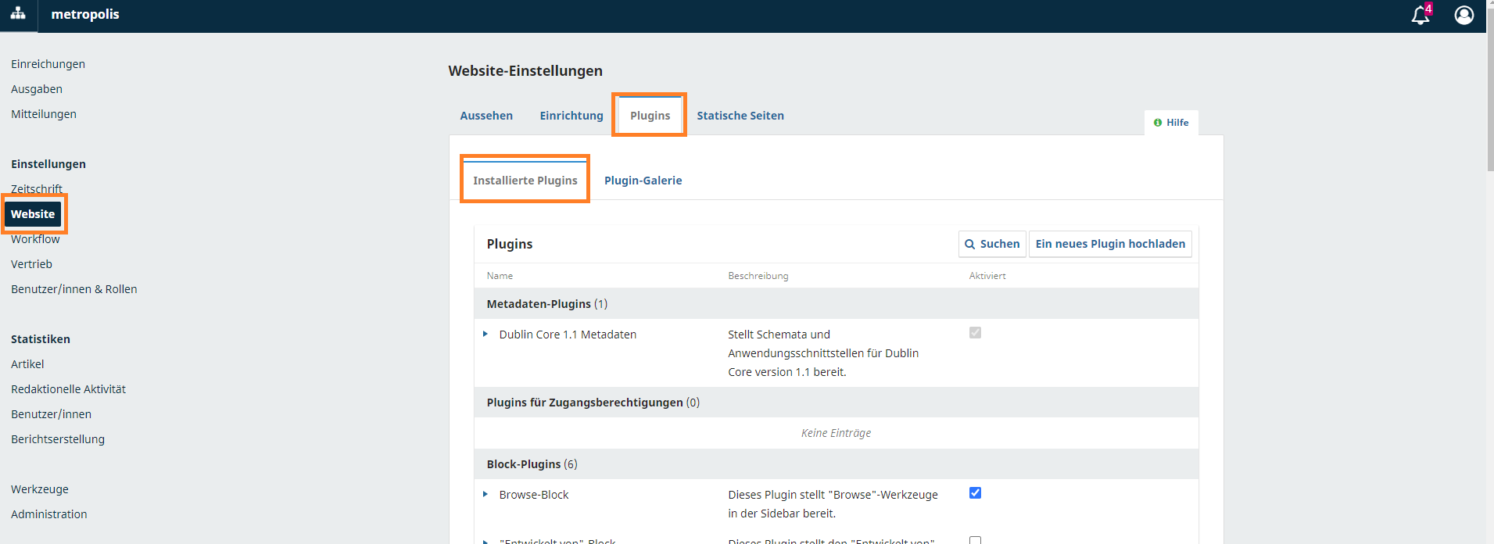
Task: Expand the Browse-Block plugin row
Action: [x=485, y=495]
